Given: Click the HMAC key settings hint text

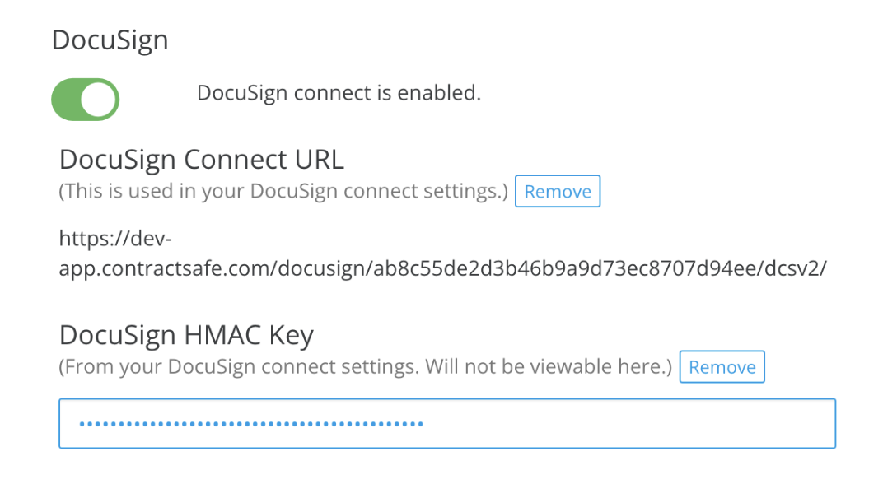Looking at the screenshot, I should coord(362,366).
